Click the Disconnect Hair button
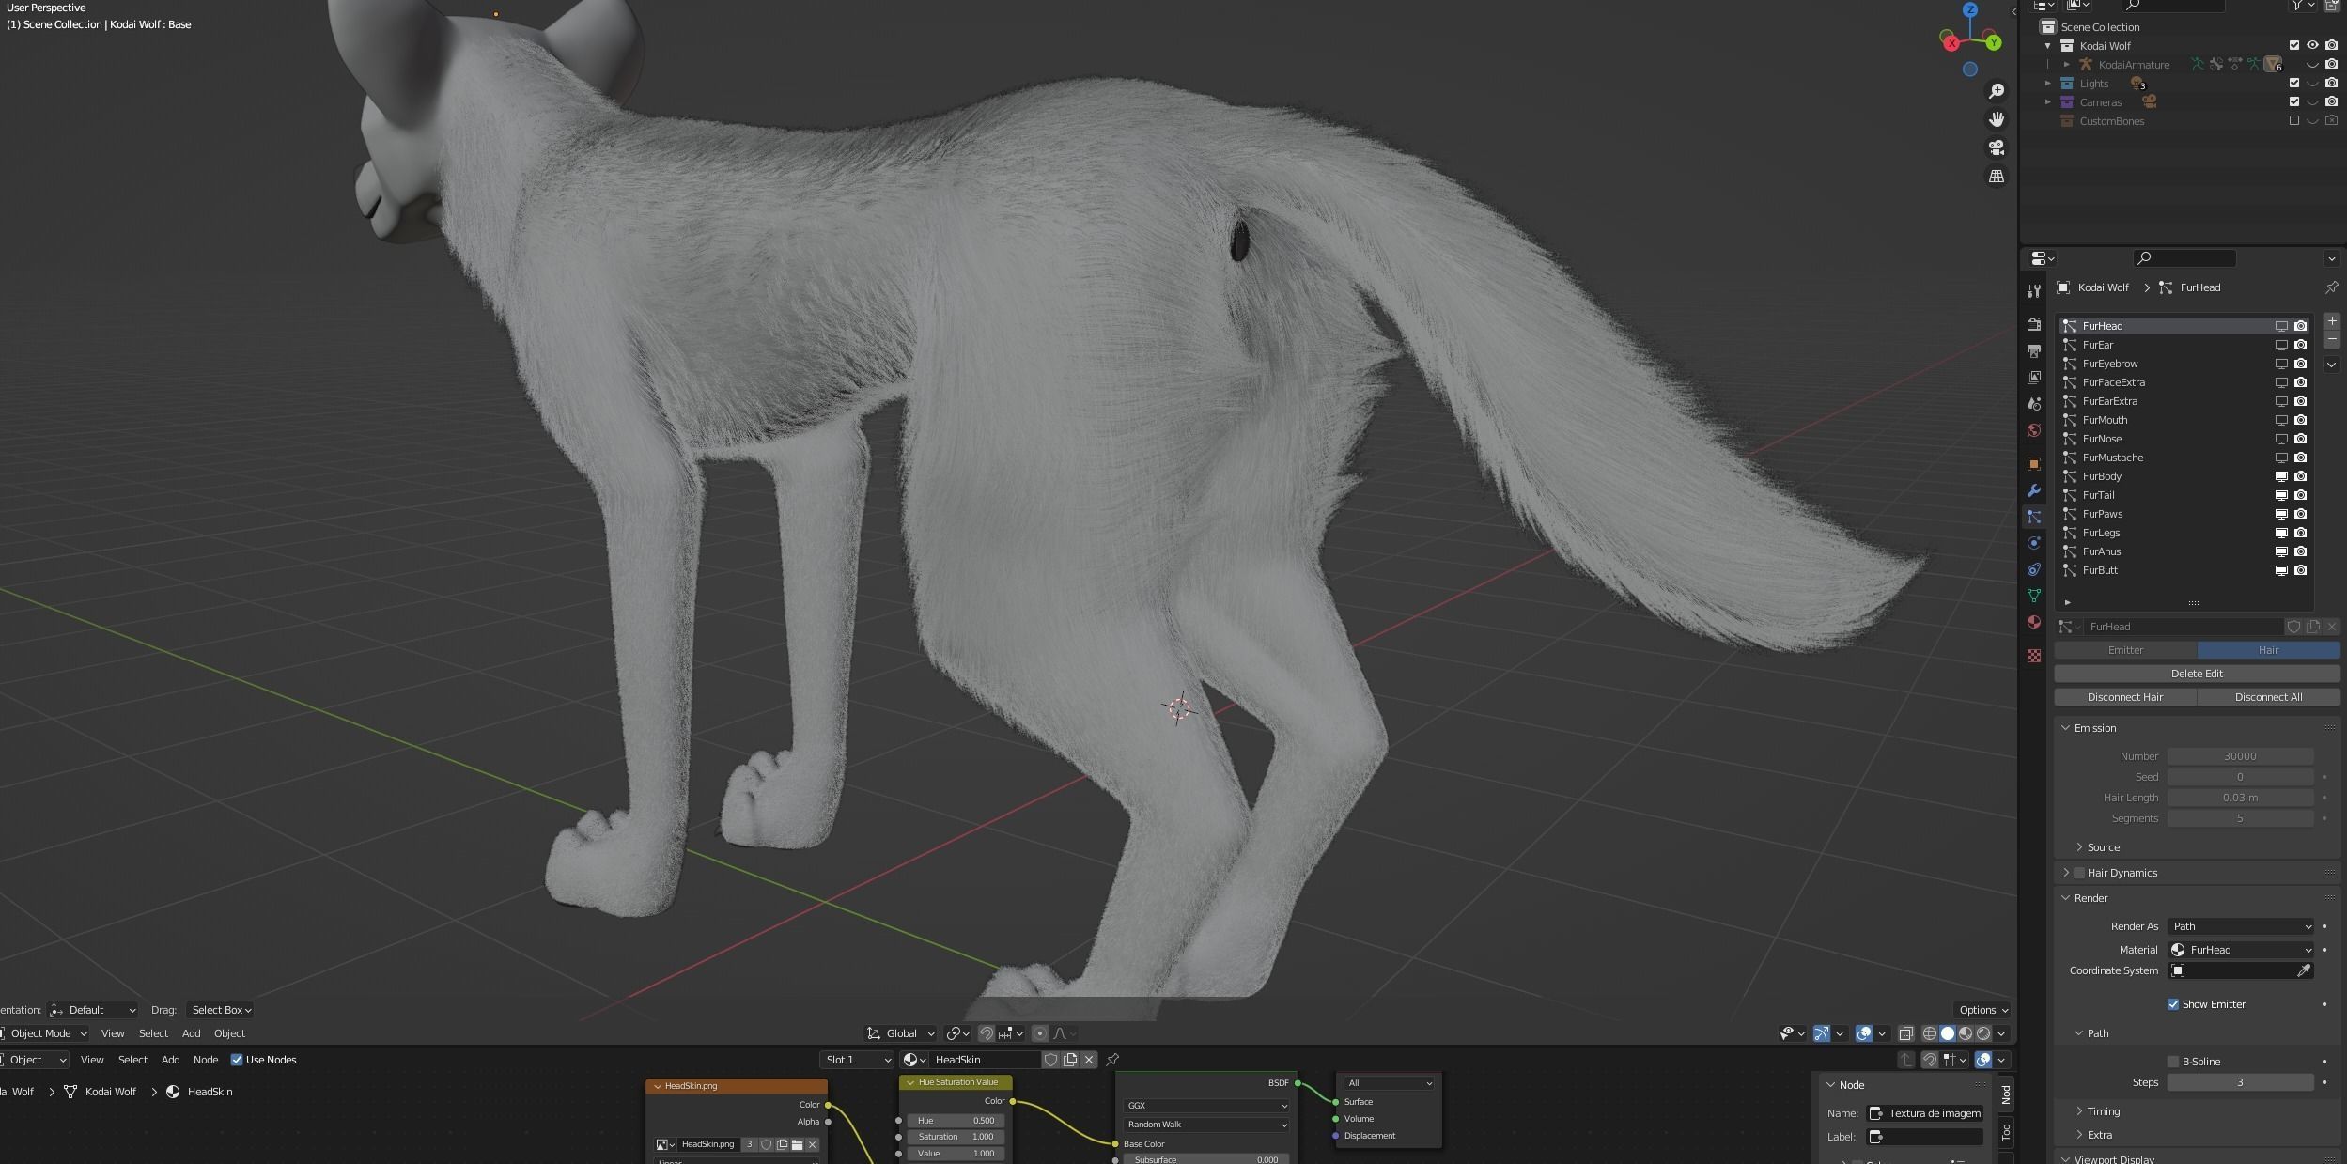 [x=2125, y=697]
